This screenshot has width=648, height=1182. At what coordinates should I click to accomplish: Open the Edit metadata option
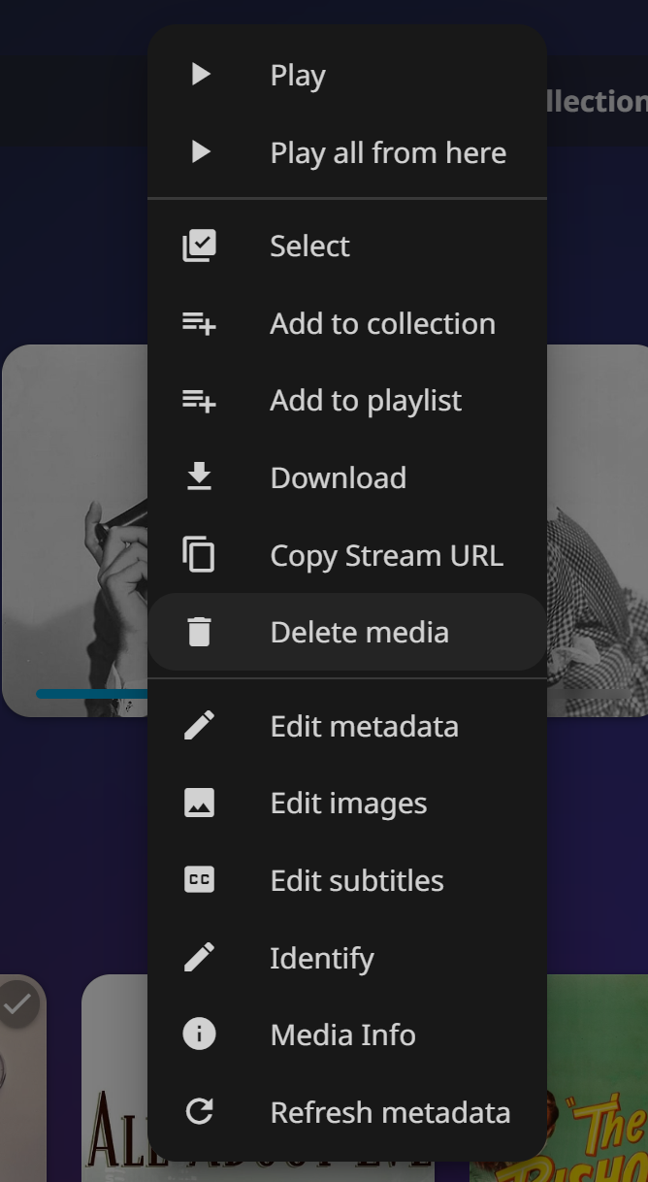click(x=364, y=726)
